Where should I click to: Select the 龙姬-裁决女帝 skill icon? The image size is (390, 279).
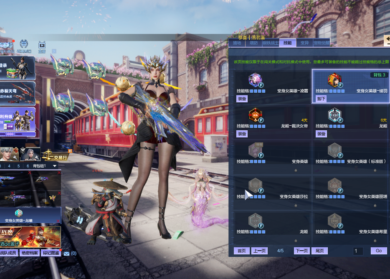coord(255,115)
